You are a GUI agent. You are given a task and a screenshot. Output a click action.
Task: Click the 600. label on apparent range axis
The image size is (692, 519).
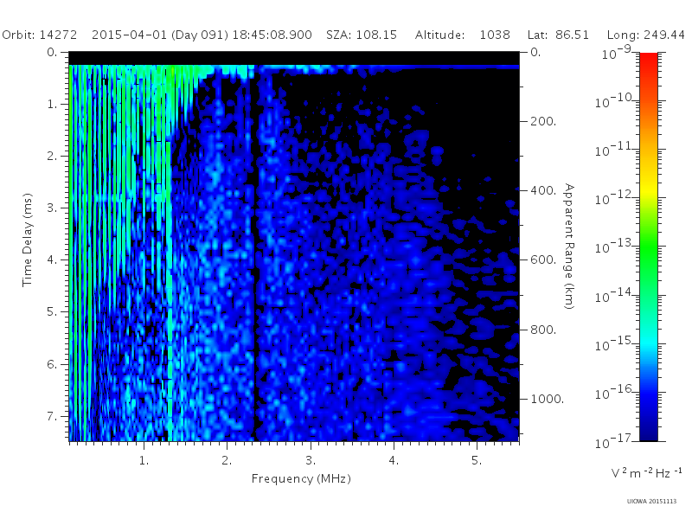543,259
